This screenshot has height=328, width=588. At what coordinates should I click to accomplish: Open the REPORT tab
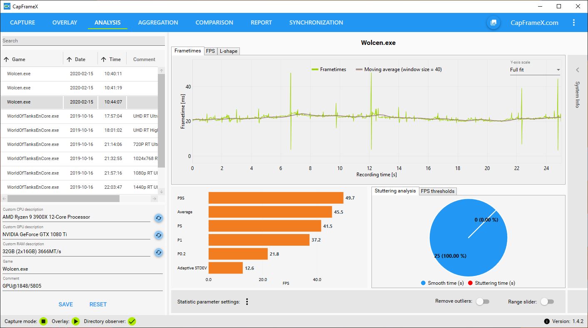click(x=261, y=22)
